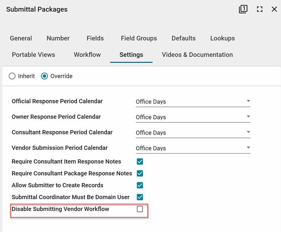The height and width of the screenshot is (232, 281).
Task: Select the Inherit radio button
Action: (12, 76)
